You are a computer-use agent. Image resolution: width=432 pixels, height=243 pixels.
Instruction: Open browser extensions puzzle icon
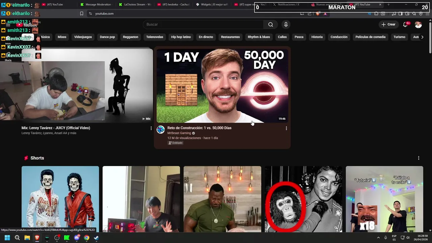click(376, 13)
